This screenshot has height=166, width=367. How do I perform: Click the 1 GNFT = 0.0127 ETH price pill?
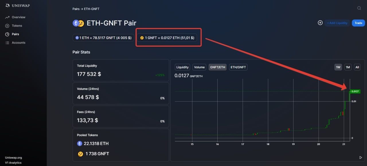167,38
